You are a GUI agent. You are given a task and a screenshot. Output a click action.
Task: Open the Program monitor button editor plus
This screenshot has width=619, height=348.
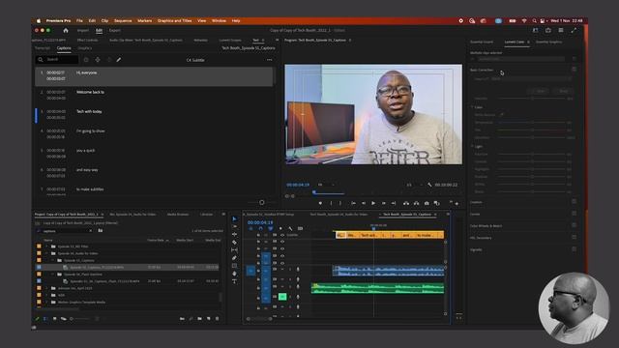coord(457,204)
